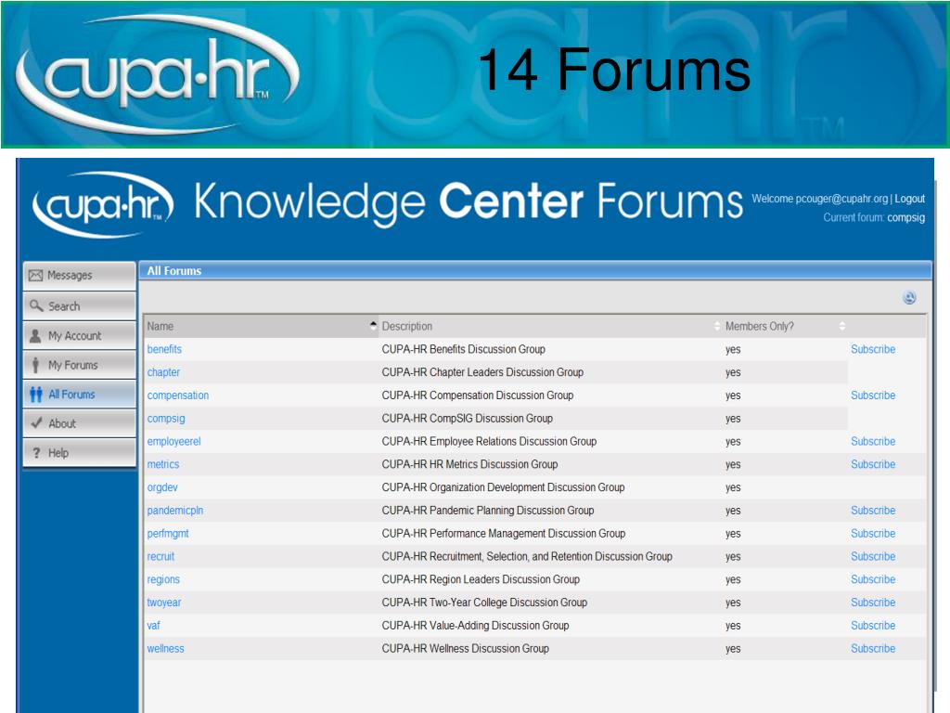
Task: Subscribe to the recruit forum
Action: pyautogui.click(x=873, y=557)
